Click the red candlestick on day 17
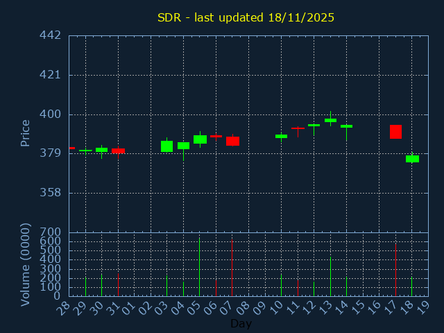444x333 pixels. tap(395, 132)
